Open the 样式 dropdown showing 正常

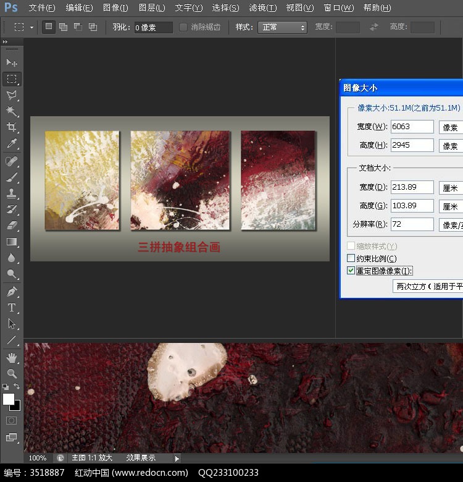click(x=282, y=27)
